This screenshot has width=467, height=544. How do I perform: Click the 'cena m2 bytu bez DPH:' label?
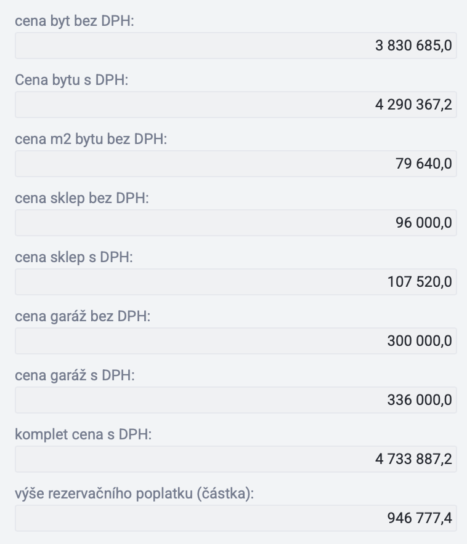[x=91, y=139]
